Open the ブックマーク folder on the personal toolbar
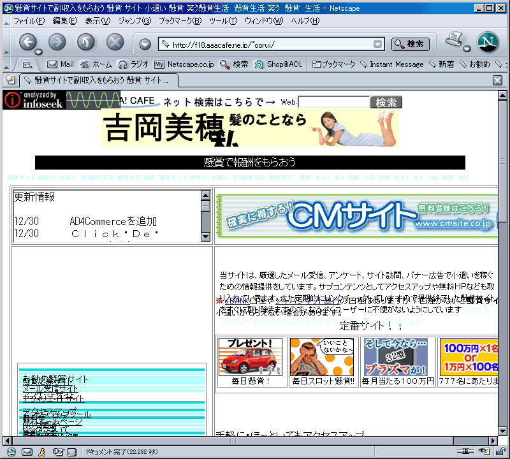Viewport: 510px width, 459px height. pos(333,64)
